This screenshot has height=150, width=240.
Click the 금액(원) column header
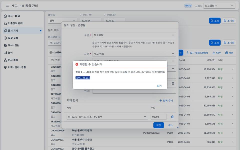tap(211, 60)
